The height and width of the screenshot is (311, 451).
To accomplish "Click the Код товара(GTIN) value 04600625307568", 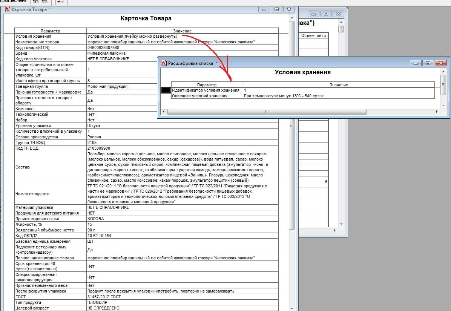I will [103, 47].
